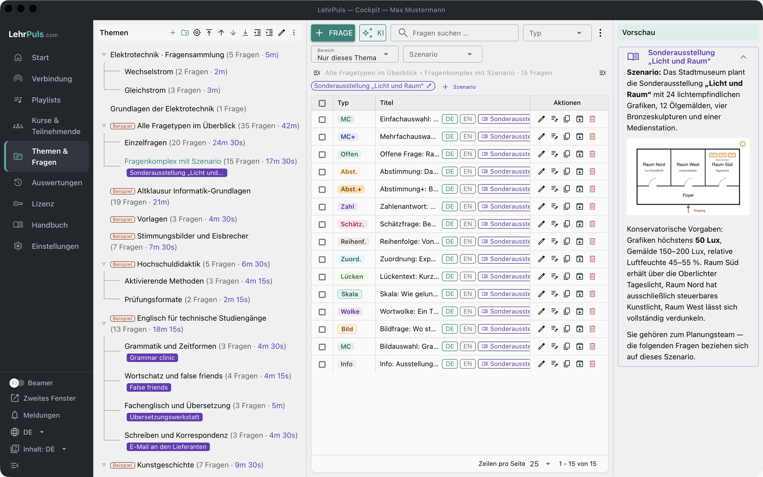Open the Typ filter dropdown
Screen dimensions: 763x477
(x=557, y=33)
